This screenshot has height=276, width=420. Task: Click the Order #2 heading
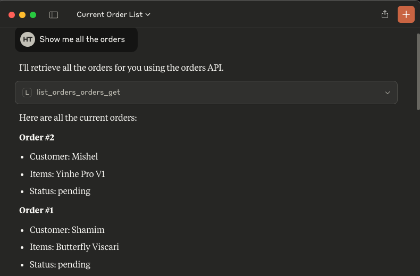pyautogui.click(x=37, y=137)
